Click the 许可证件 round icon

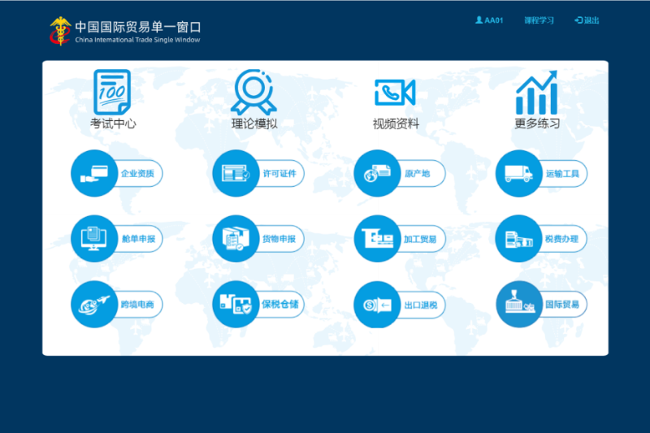[236, 173]
